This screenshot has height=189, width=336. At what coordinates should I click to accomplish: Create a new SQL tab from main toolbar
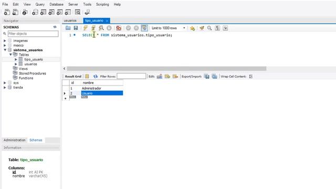click(7, 12)
